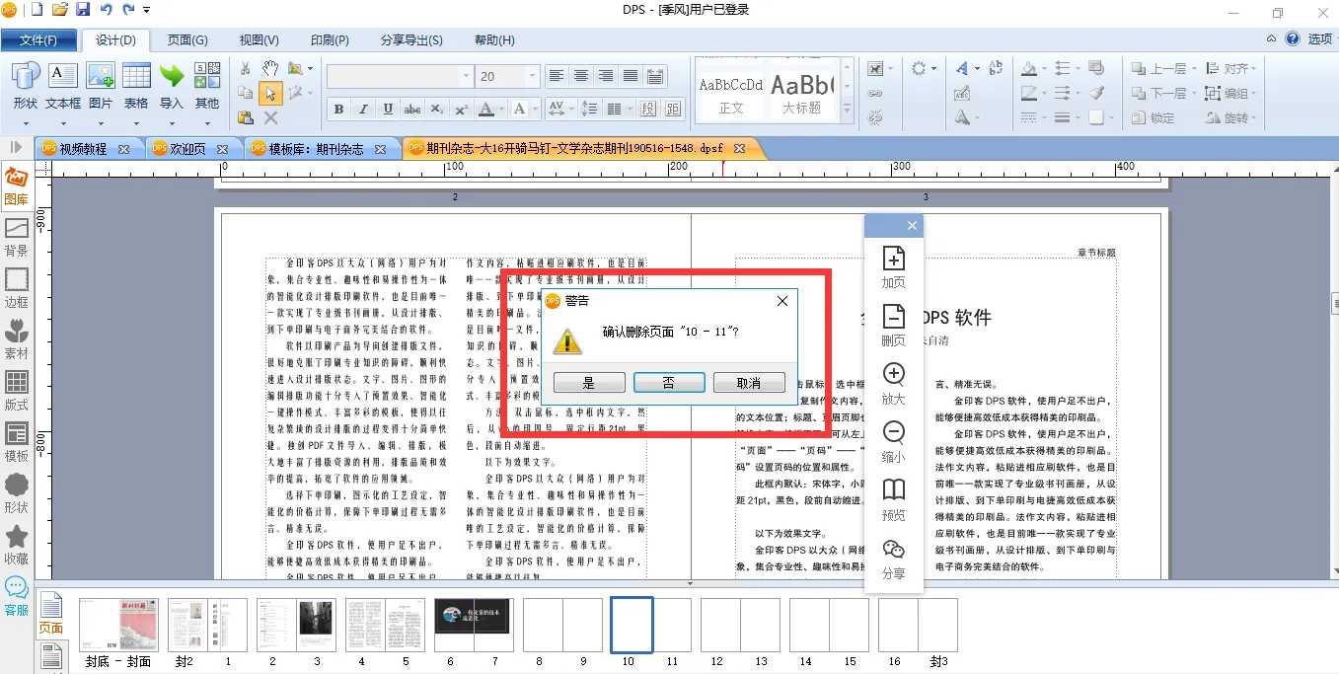Toggle italic formatting
Viewport: 1339px width, 674px height.
[x=363, y=109]
